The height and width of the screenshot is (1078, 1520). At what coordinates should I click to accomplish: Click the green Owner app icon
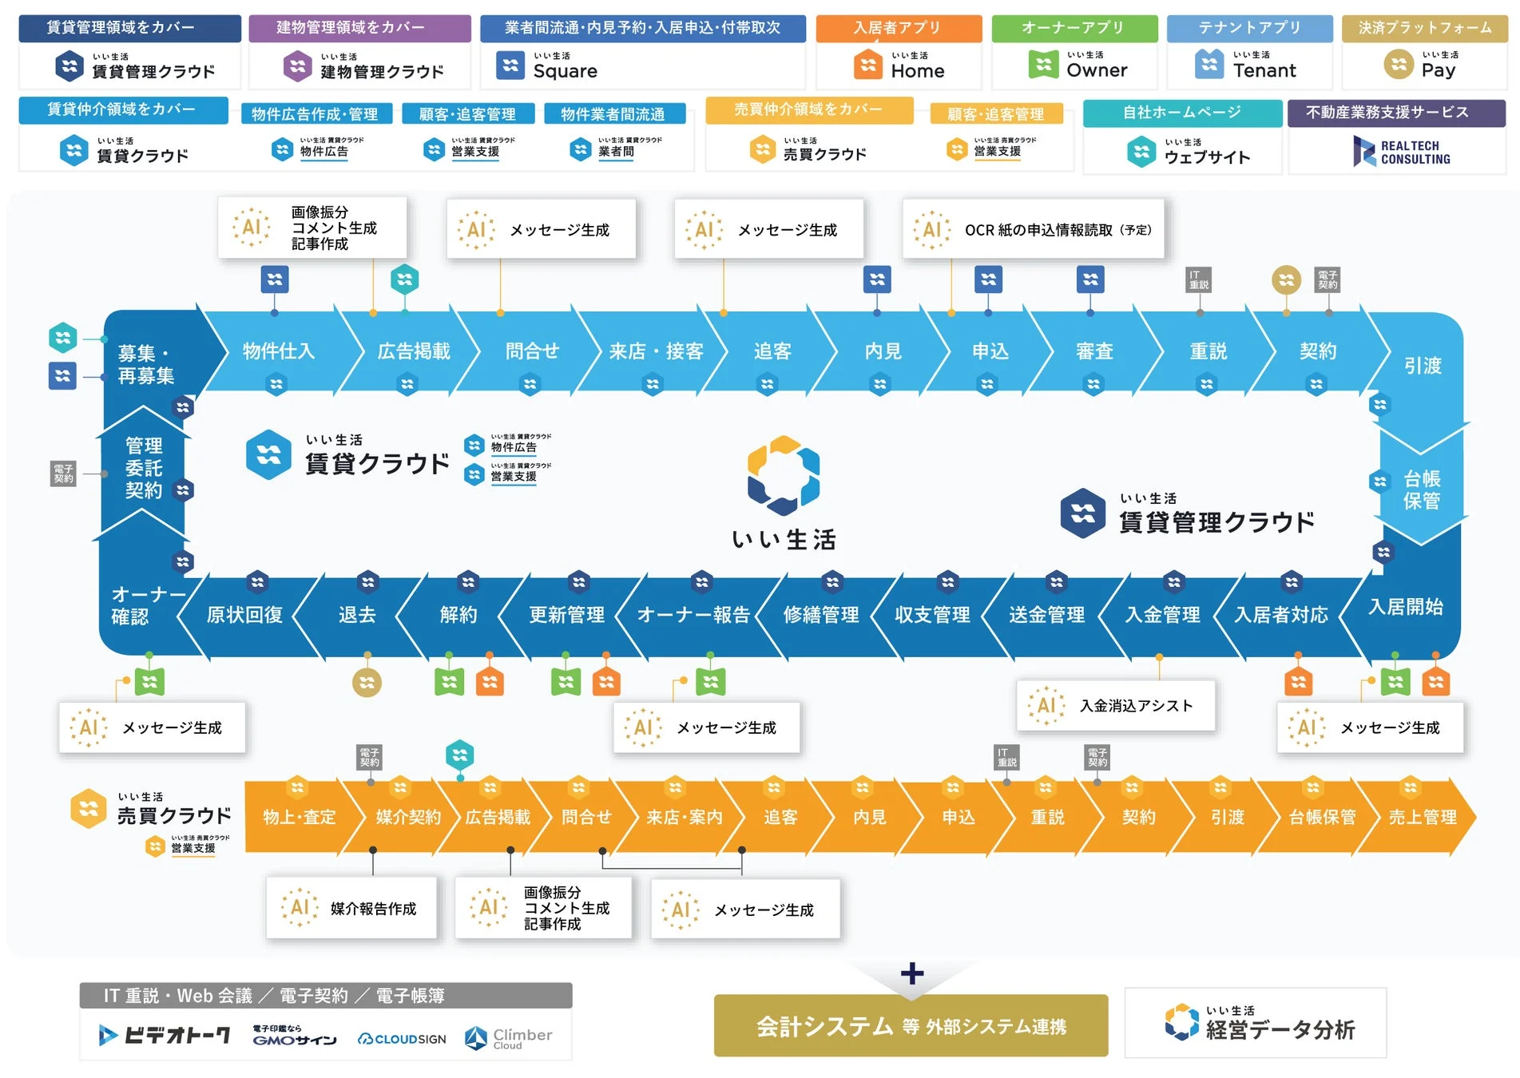click(x=1043, y=64)
